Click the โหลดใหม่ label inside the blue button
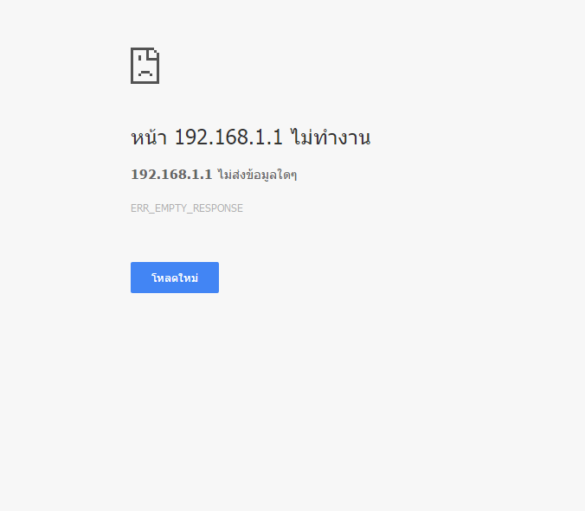Viewport: 585px width, 511px height. point(175,278)
